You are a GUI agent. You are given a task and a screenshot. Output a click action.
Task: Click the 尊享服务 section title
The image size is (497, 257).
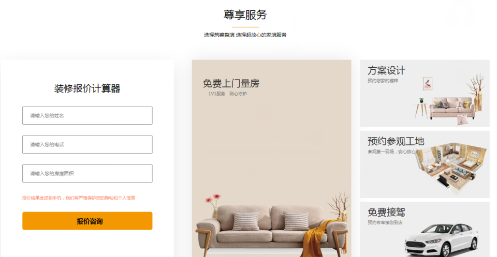(245, 14)
